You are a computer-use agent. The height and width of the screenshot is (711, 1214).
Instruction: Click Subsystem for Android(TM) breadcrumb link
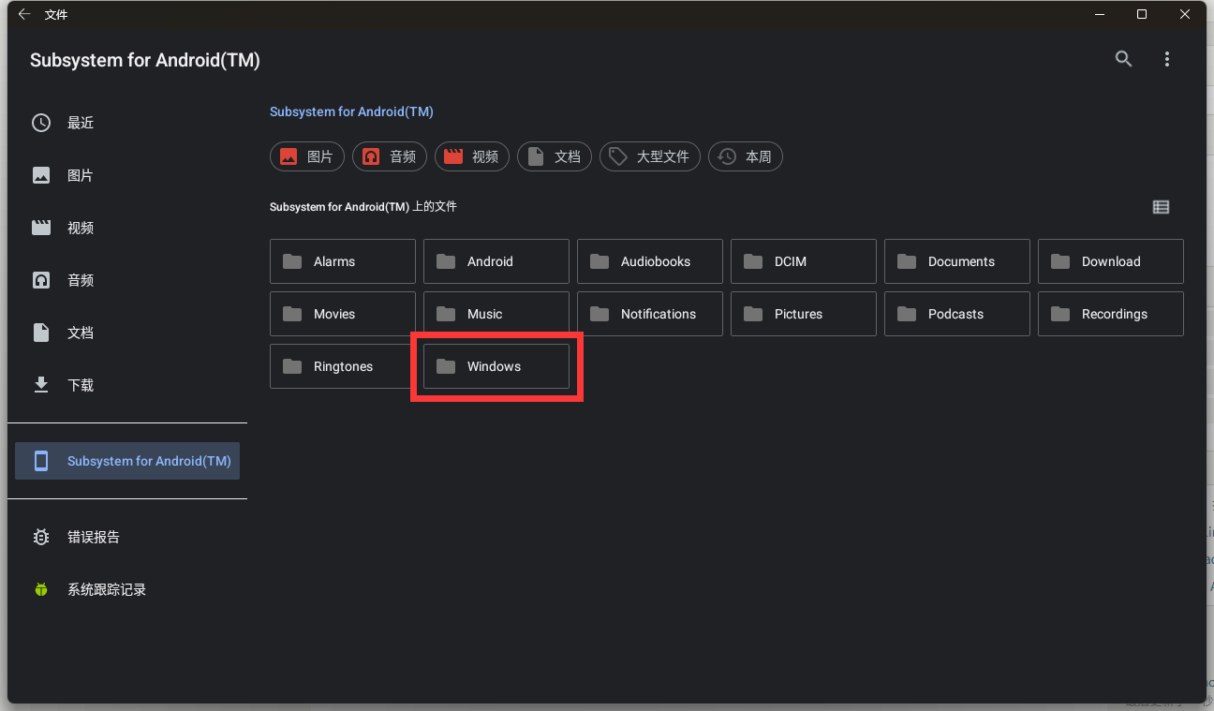click(351, 111)
